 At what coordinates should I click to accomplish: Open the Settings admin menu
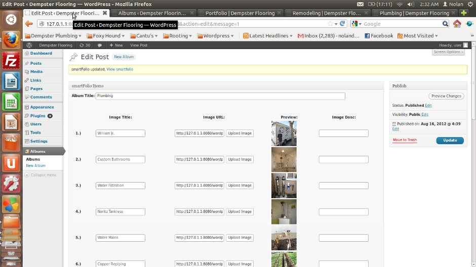(38, 141)
